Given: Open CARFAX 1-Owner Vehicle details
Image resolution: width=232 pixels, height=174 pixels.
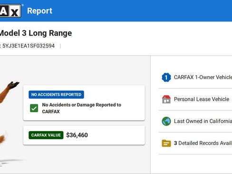Looking at the screenshot, I should 203,77.
